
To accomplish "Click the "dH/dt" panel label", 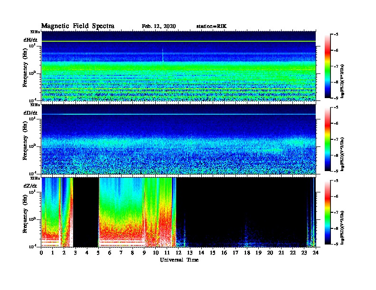I will pyautogui.click(x=30, y=40).
